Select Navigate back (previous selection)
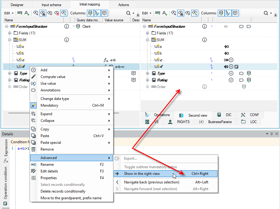Image resolution: width=280 pixels, height=209 pixels. pos(166,182)
